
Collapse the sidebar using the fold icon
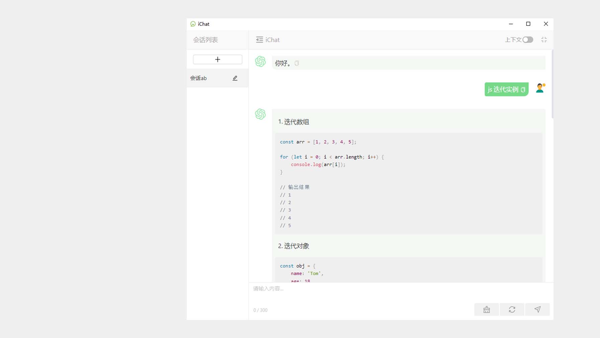click(x=259, y=40)
